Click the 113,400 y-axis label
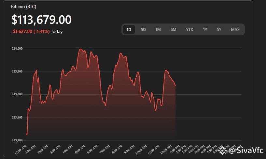This screenshot has height=159, width=266. coord(17,118)
